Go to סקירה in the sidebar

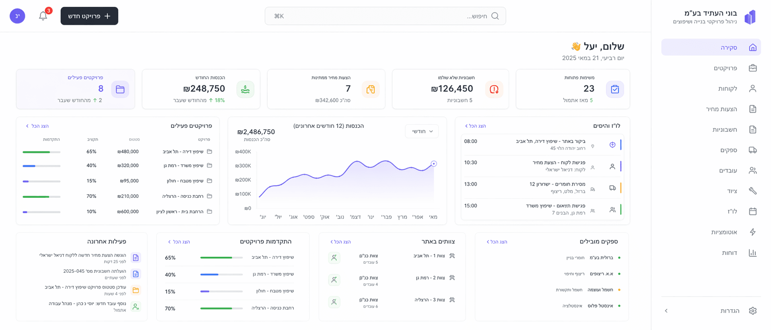pos(711,47)
